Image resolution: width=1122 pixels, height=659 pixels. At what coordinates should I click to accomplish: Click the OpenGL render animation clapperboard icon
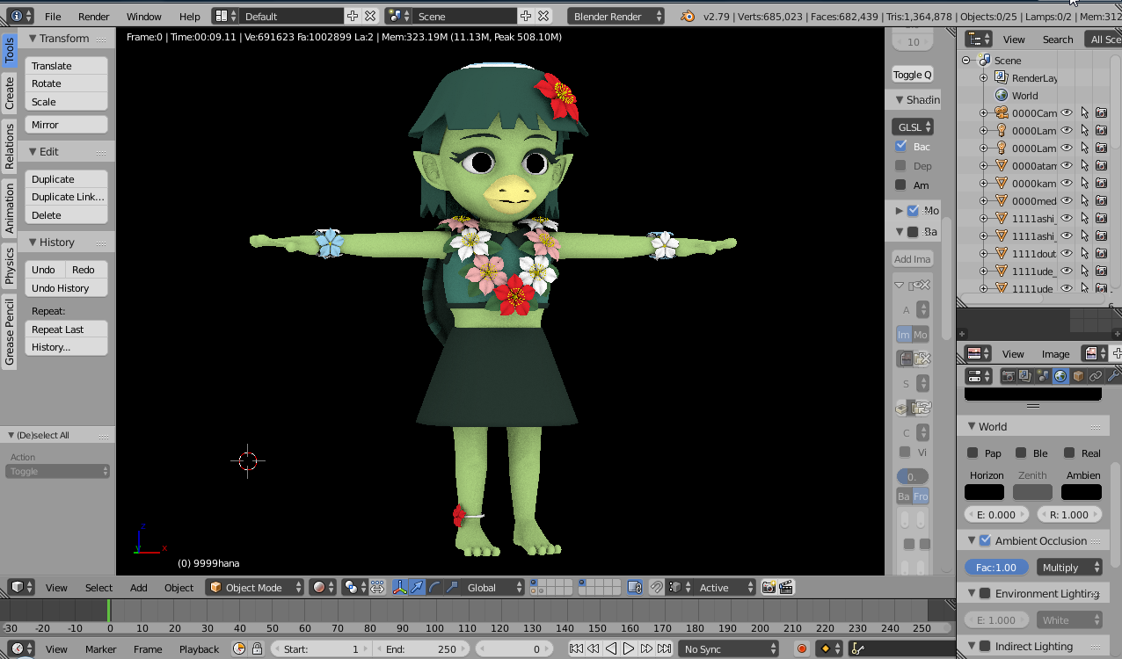786,587
